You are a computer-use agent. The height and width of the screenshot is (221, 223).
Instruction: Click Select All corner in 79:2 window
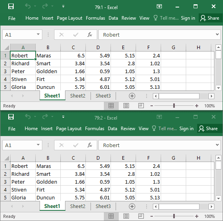(6, 158)
